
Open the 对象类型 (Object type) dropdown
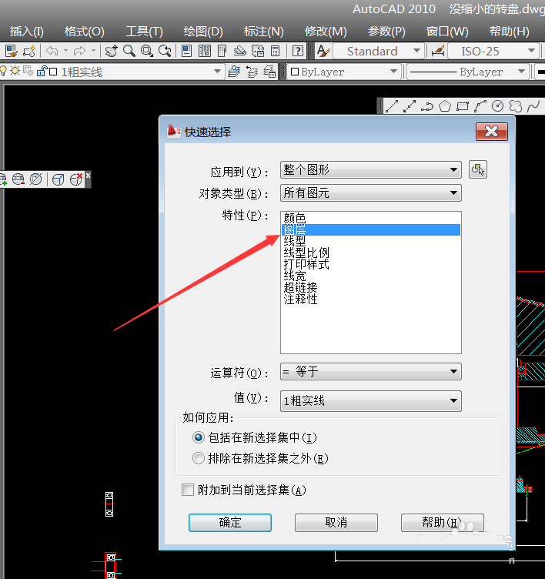(371, 192)
